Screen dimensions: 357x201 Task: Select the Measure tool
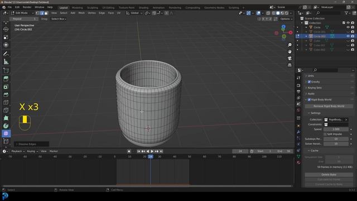tap(6, 62)
